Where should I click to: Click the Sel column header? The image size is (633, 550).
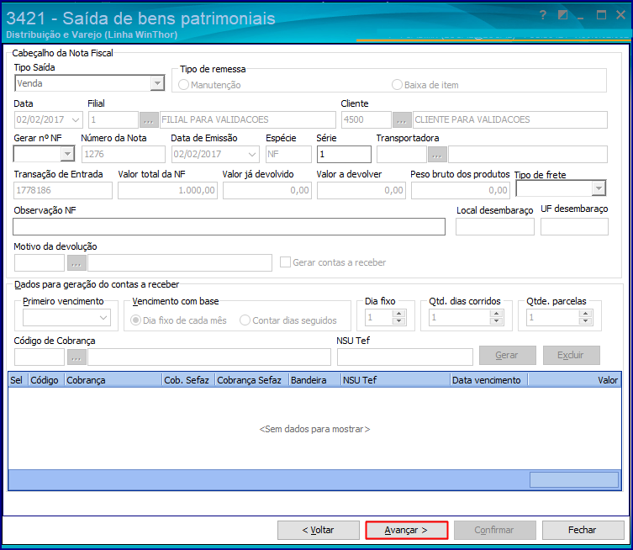pos(18,380)
